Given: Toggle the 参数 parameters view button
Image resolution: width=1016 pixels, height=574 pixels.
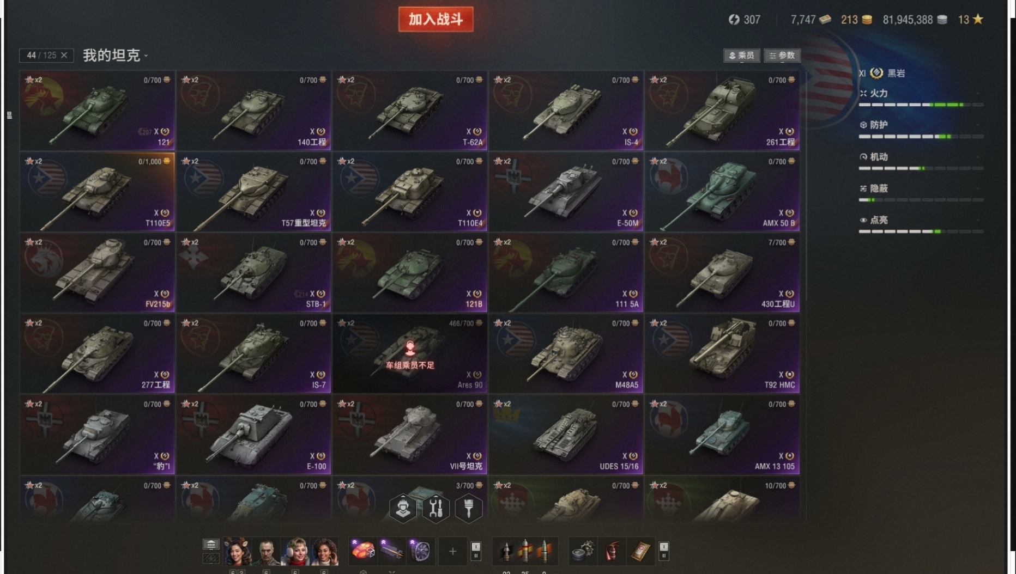Looking at the screenshot, I should 782,56.
